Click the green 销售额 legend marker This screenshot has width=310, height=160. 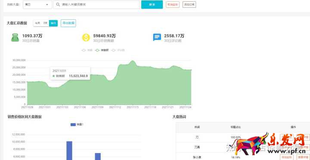97,50
